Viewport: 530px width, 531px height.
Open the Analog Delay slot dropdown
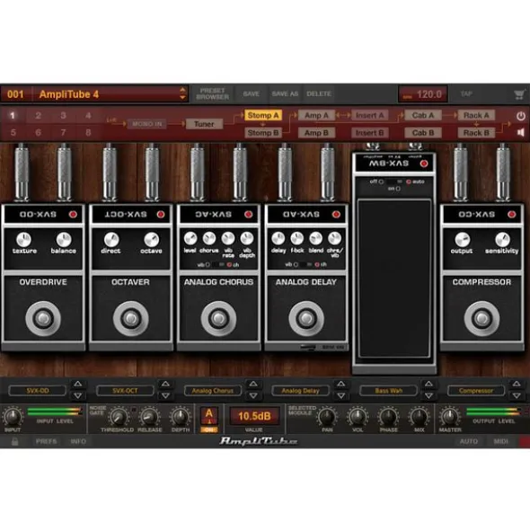(x=300, y=391)
